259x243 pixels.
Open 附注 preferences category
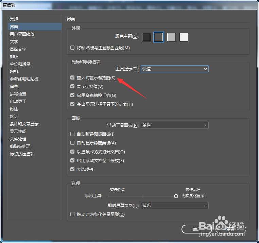point(35,109)
